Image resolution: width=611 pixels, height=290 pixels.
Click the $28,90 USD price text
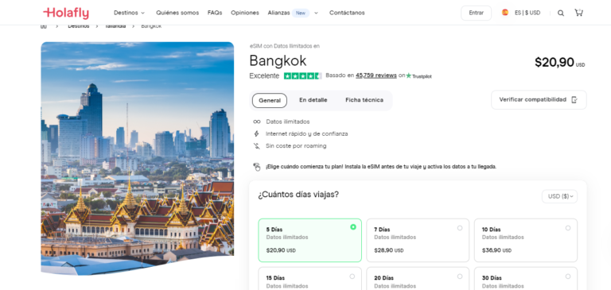389,250
